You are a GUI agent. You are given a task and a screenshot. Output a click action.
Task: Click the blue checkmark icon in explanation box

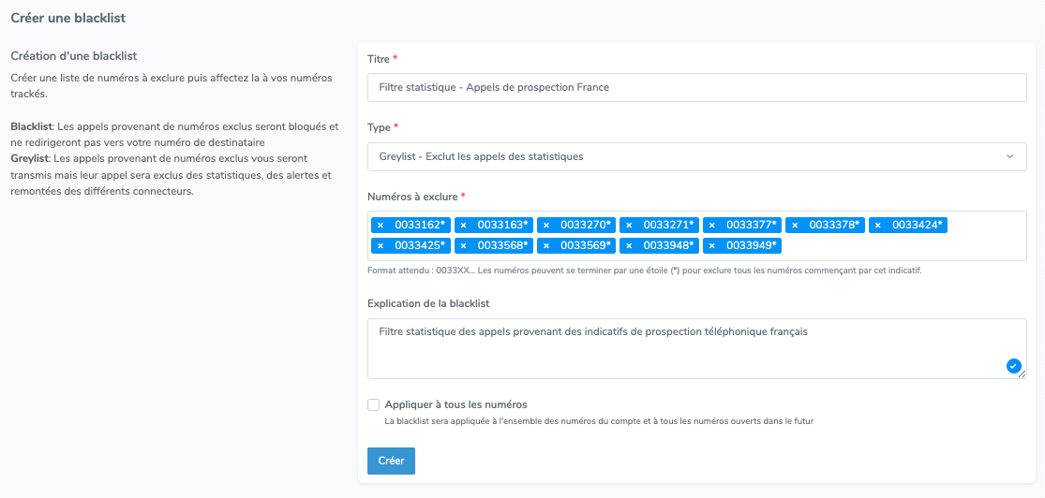click(x=1014, y=365)
